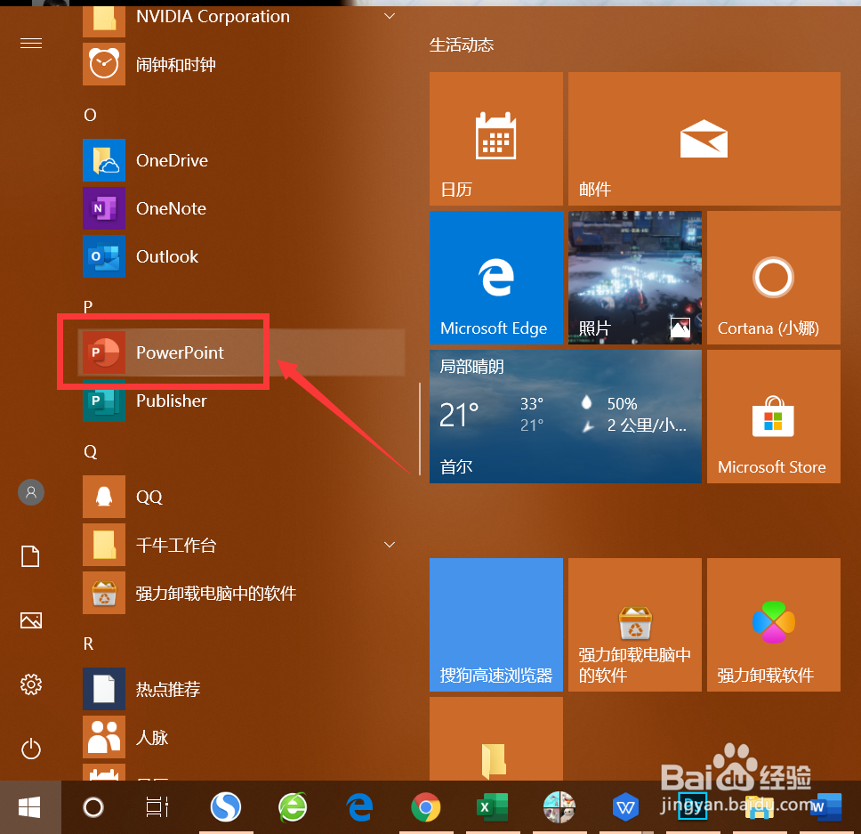Open the folder tile at the bottom
This screenshot has height=834, width=861.
(x=495, y=739)
